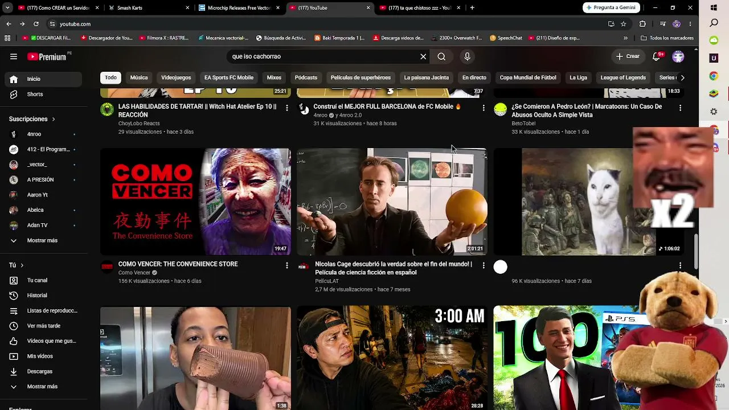This screenshot has height=410, width=729.
Task: Click Pregunta a Gemini button
Action: (611, 8)
